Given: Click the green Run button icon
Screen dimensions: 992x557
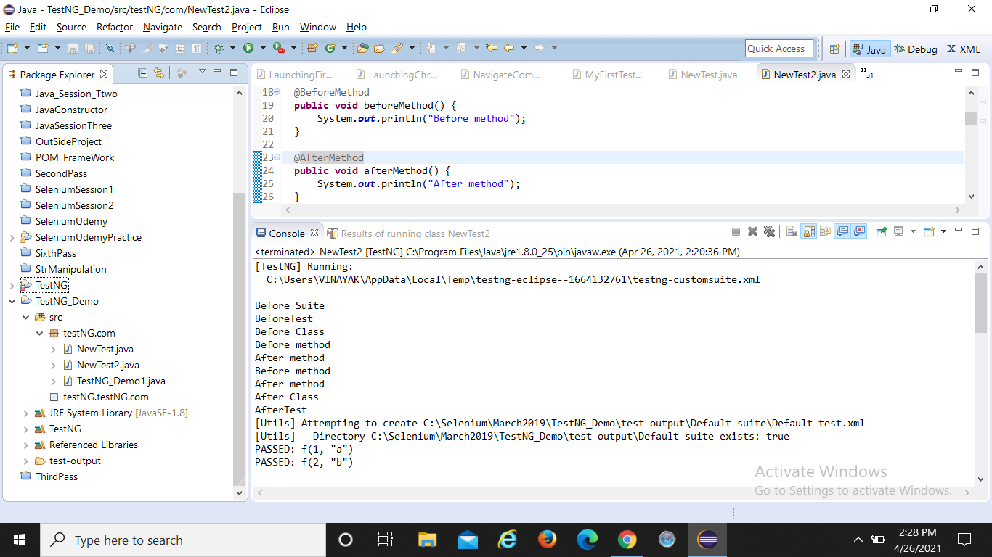Looking at the screenshot, I should coord(248,48).
